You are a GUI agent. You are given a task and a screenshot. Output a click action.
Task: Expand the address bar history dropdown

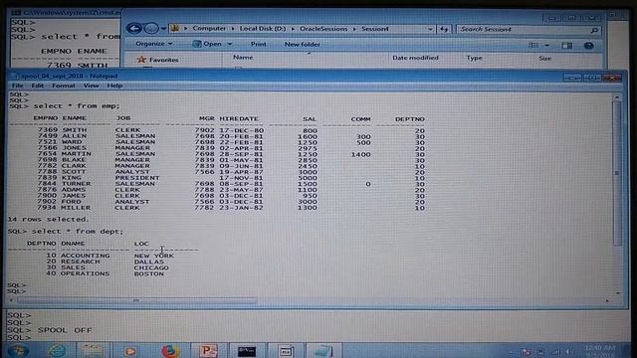click(430, 29)
